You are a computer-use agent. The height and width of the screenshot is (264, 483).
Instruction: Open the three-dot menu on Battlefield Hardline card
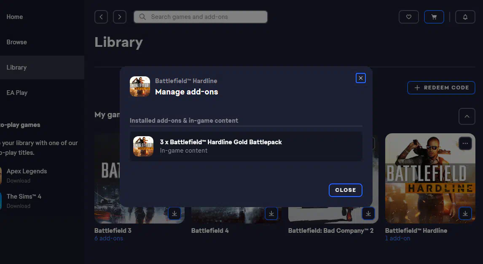tap(465, 143)
